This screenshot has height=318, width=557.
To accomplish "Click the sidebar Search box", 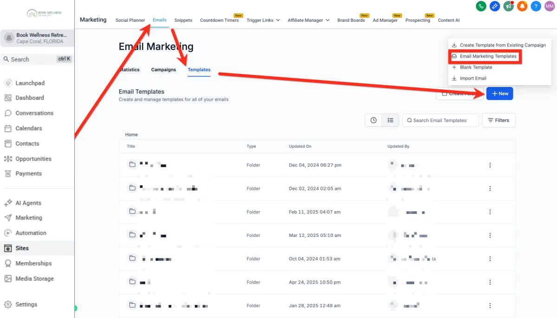I will (x=37, y=59).
